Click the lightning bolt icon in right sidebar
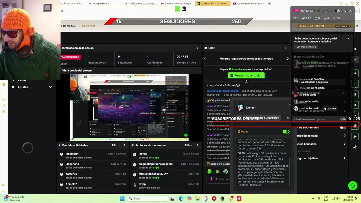This screenshot has height=203, width=361. click(x=355, y=84)
